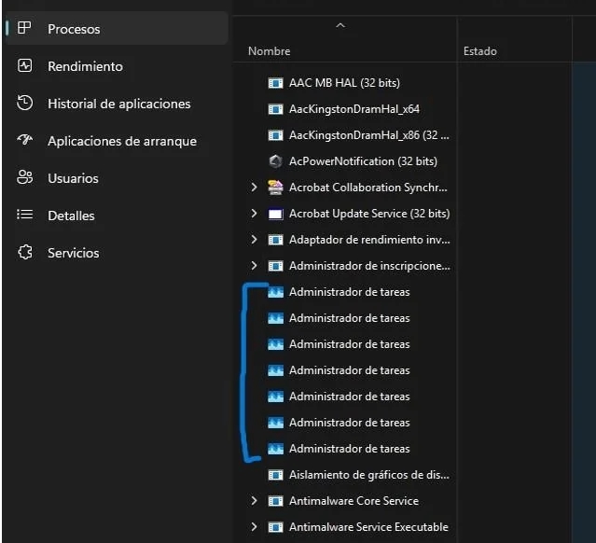Select Aislamiento de gráficos process row

coord(368,475)
